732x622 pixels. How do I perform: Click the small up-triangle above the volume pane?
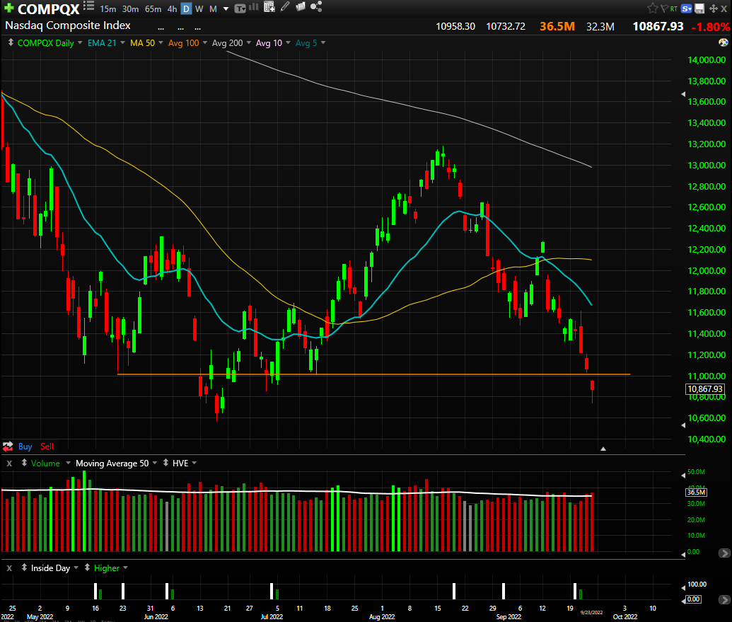point(603,449)
